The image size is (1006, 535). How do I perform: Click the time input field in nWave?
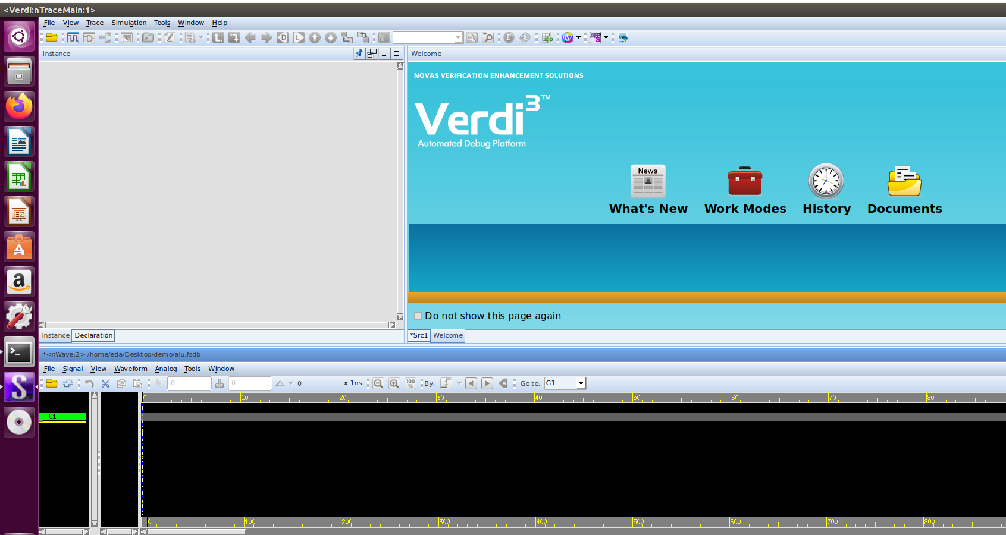click(189, 383)
